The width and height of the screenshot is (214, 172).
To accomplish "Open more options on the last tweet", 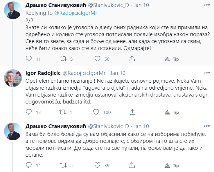I will pos(207,126).
